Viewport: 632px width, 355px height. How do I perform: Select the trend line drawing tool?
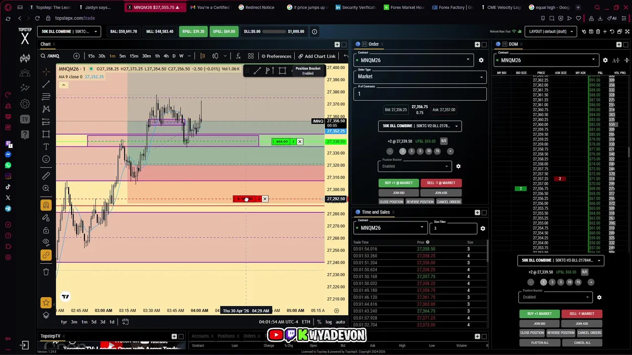(x=46, y=84)
